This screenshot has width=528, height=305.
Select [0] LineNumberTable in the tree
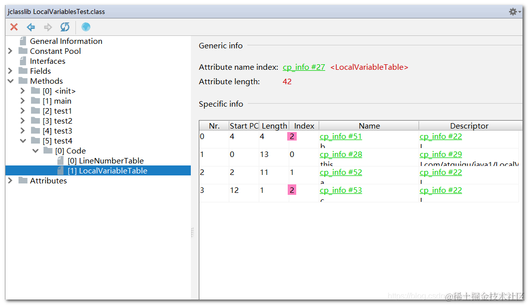pyautogui.click(x=105, y=160)
